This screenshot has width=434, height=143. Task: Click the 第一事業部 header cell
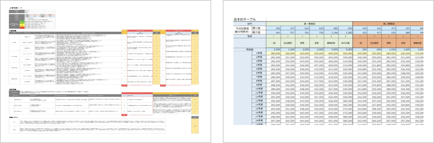(309, 24)
